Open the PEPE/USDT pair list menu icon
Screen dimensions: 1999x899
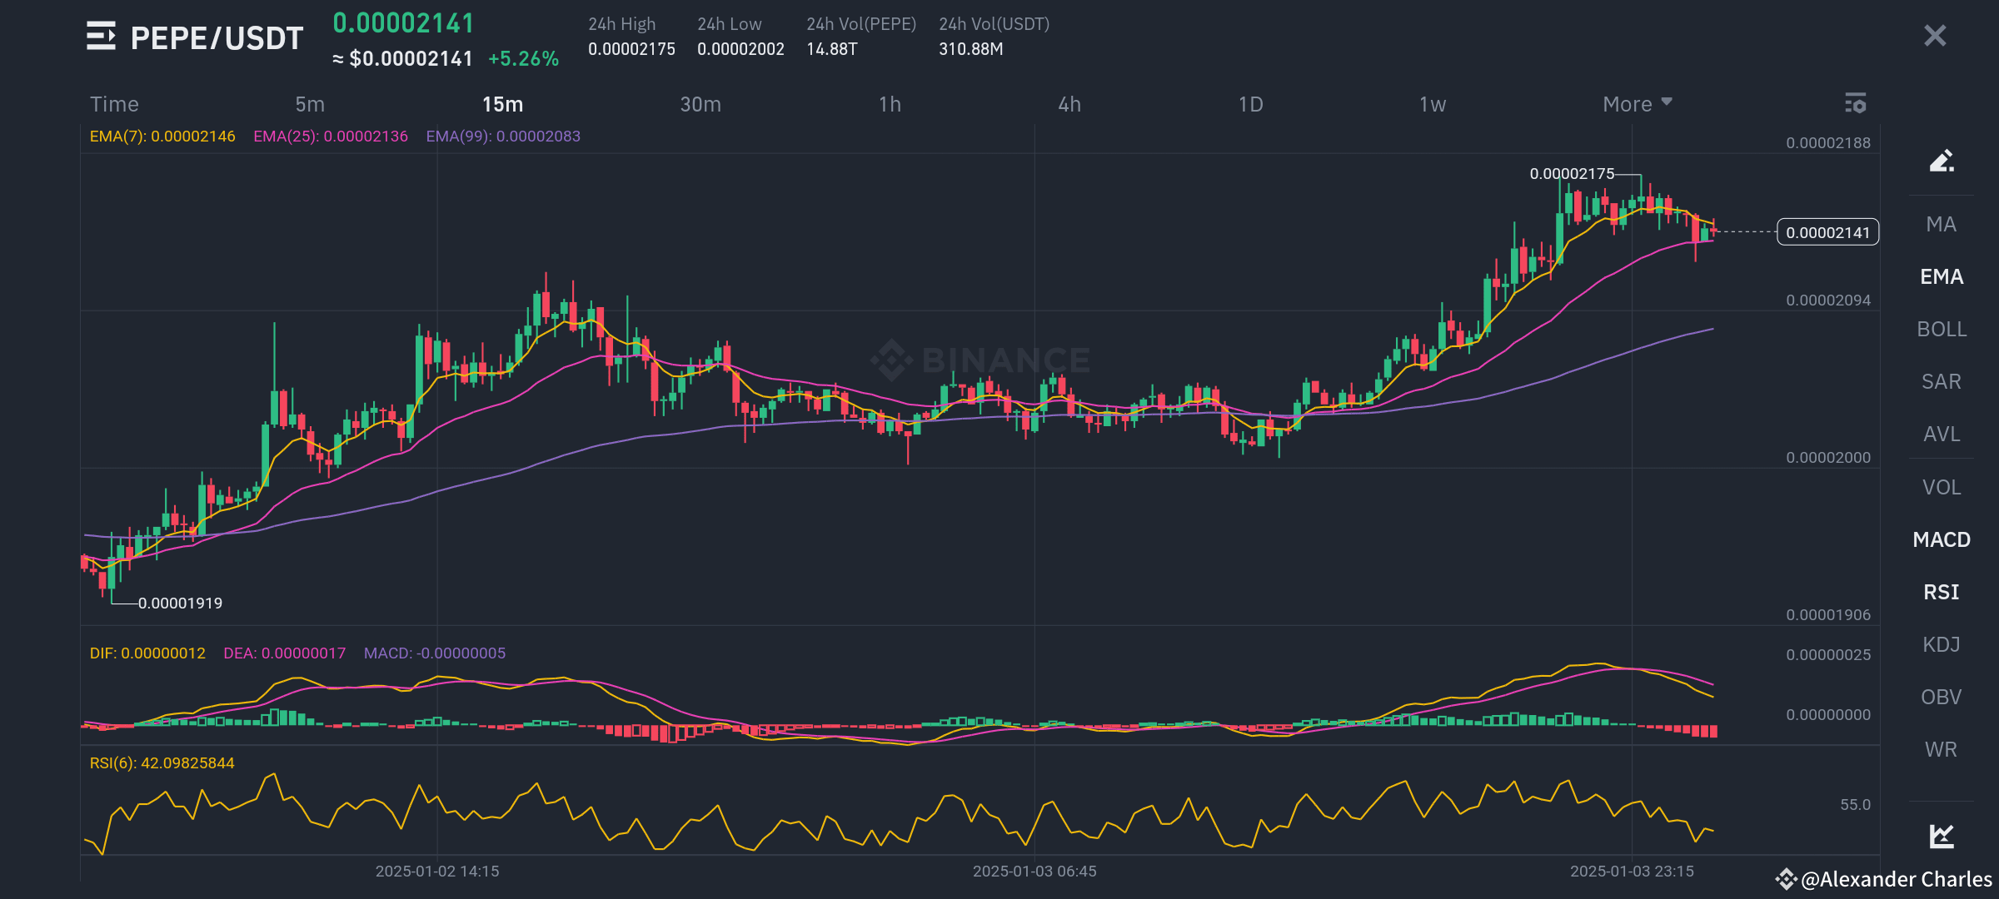tap(101, 36)
